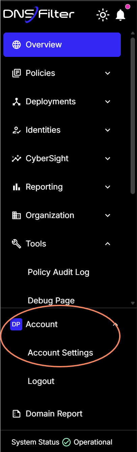The image size is (137, 452).
Task: Click the DNSFilter logo
Action: click(39, 15)
